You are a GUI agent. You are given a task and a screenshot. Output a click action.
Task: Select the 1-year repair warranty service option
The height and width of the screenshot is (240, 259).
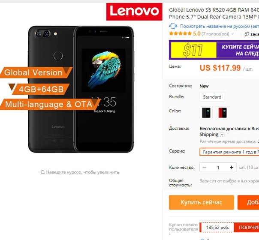(229, 152)
